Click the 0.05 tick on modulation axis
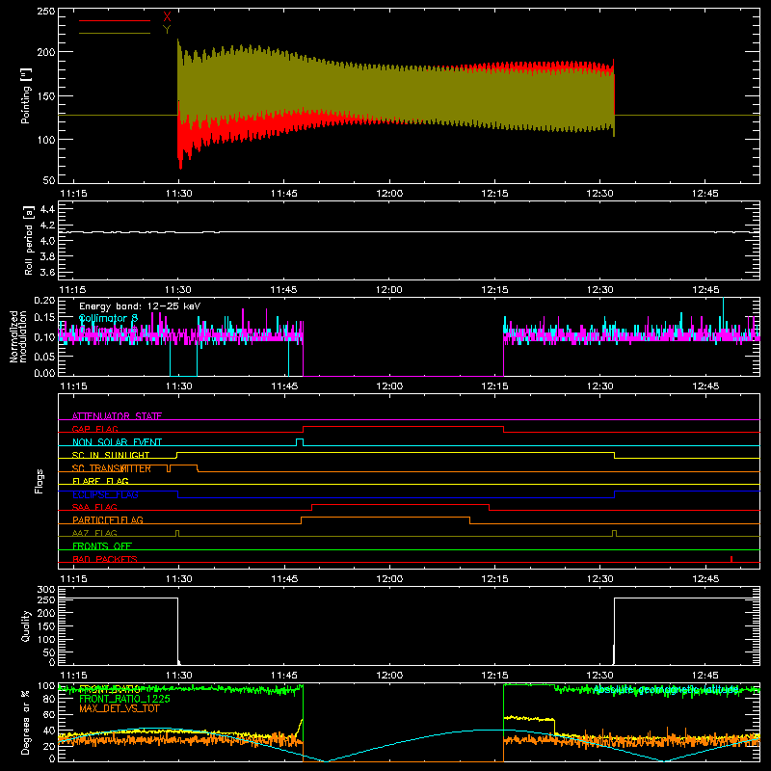This screenshot has width=771, height=771. pos(44,356)
